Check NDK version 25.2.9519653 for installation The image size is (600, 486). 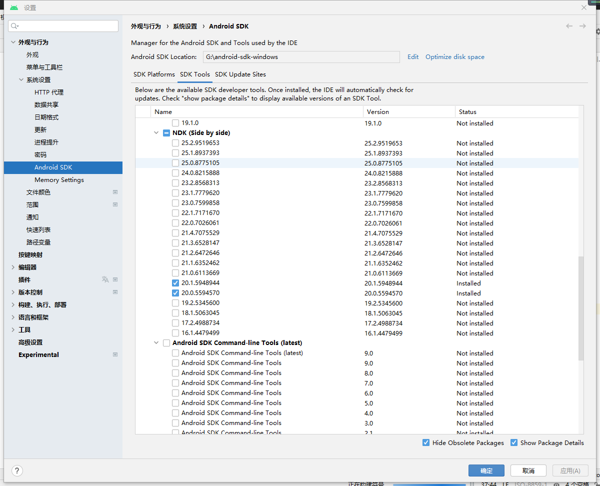tap(175, 143)
